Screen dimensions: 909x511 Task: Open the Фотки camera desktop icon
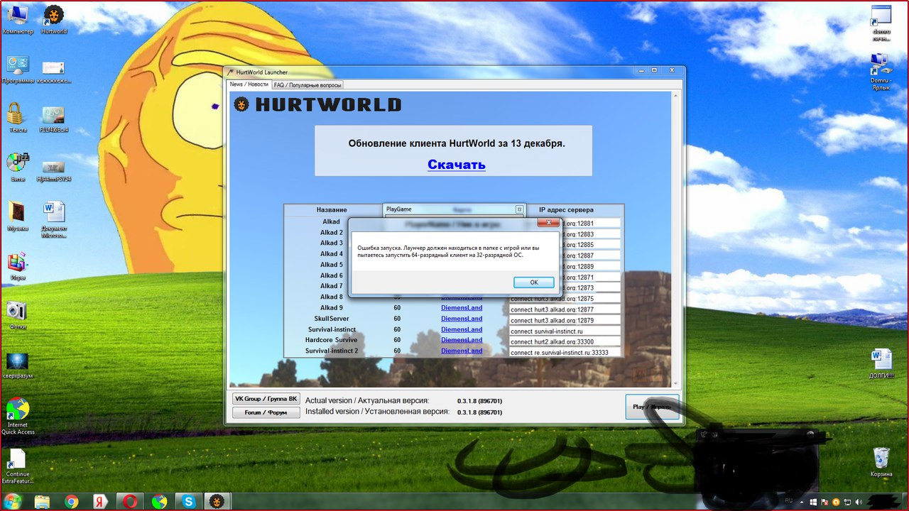click(18, 315)
